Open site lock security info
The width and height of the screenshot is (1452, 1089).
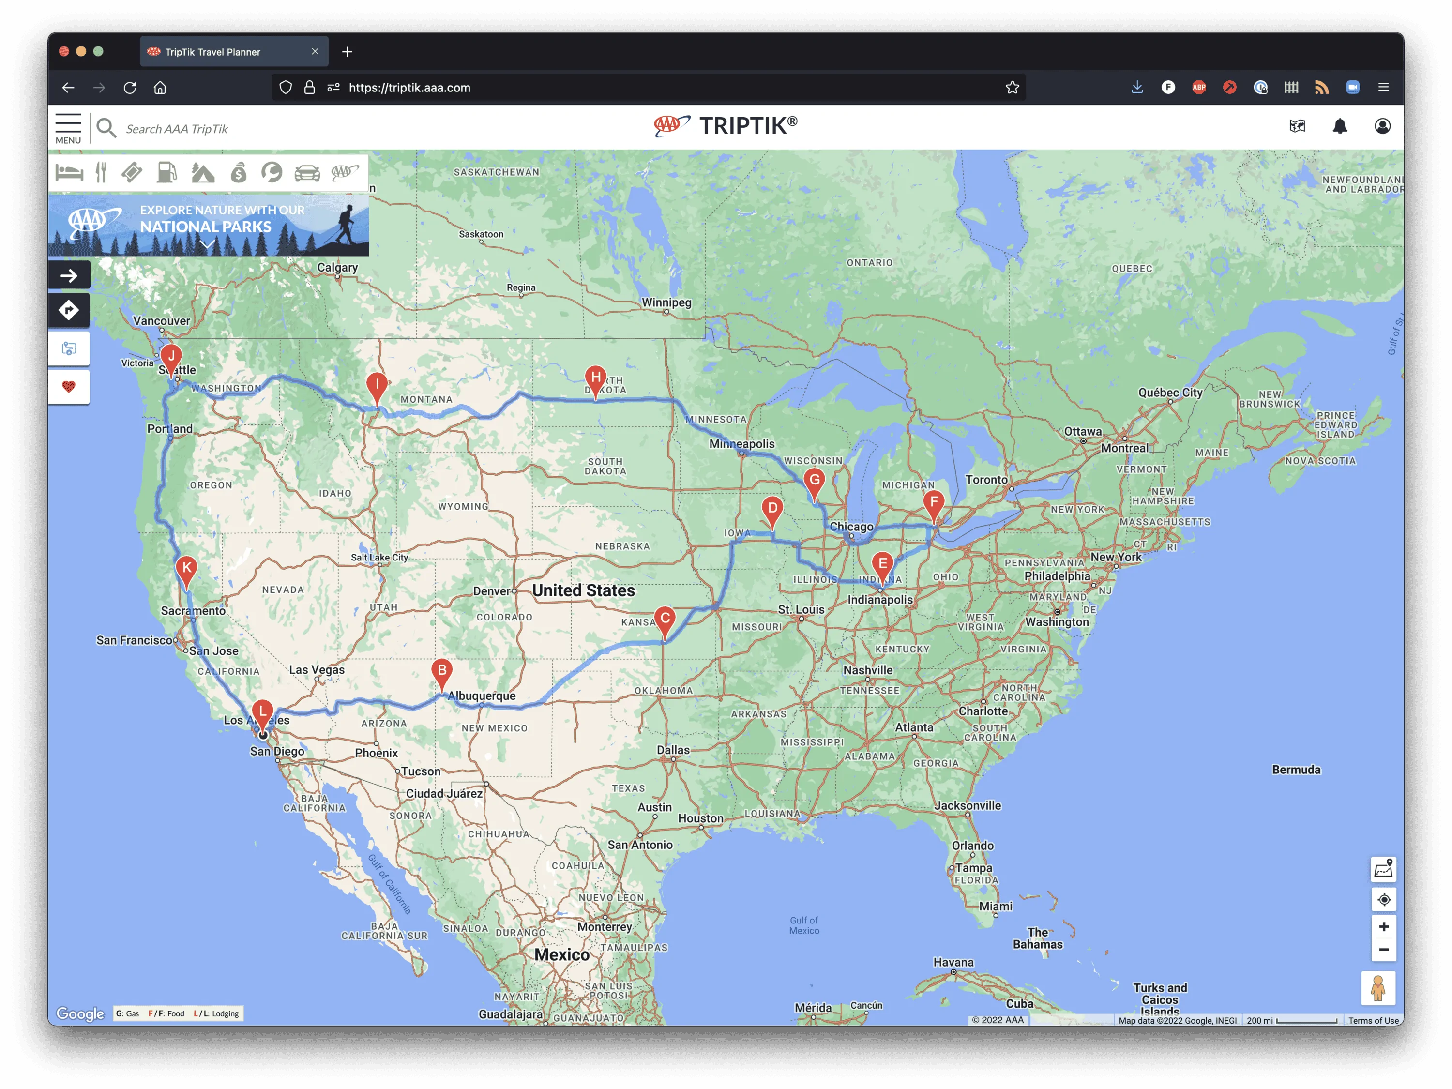[309, 87]
